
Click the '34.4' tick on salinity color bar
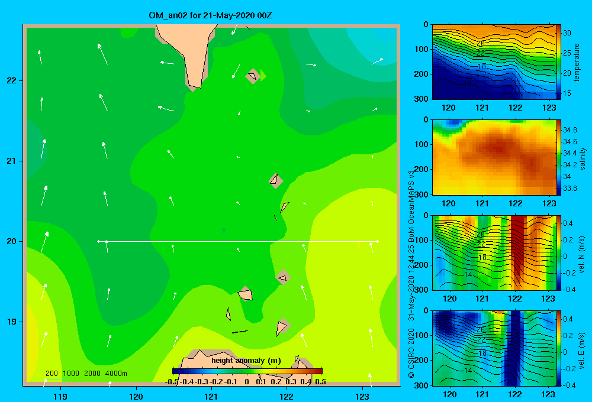570,153
